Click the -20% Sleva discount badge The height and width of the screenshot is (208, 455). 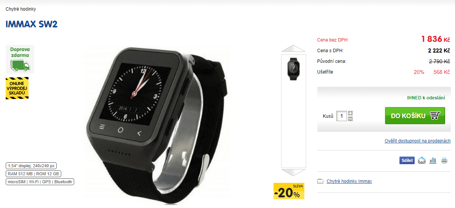[x=289, y=191]
